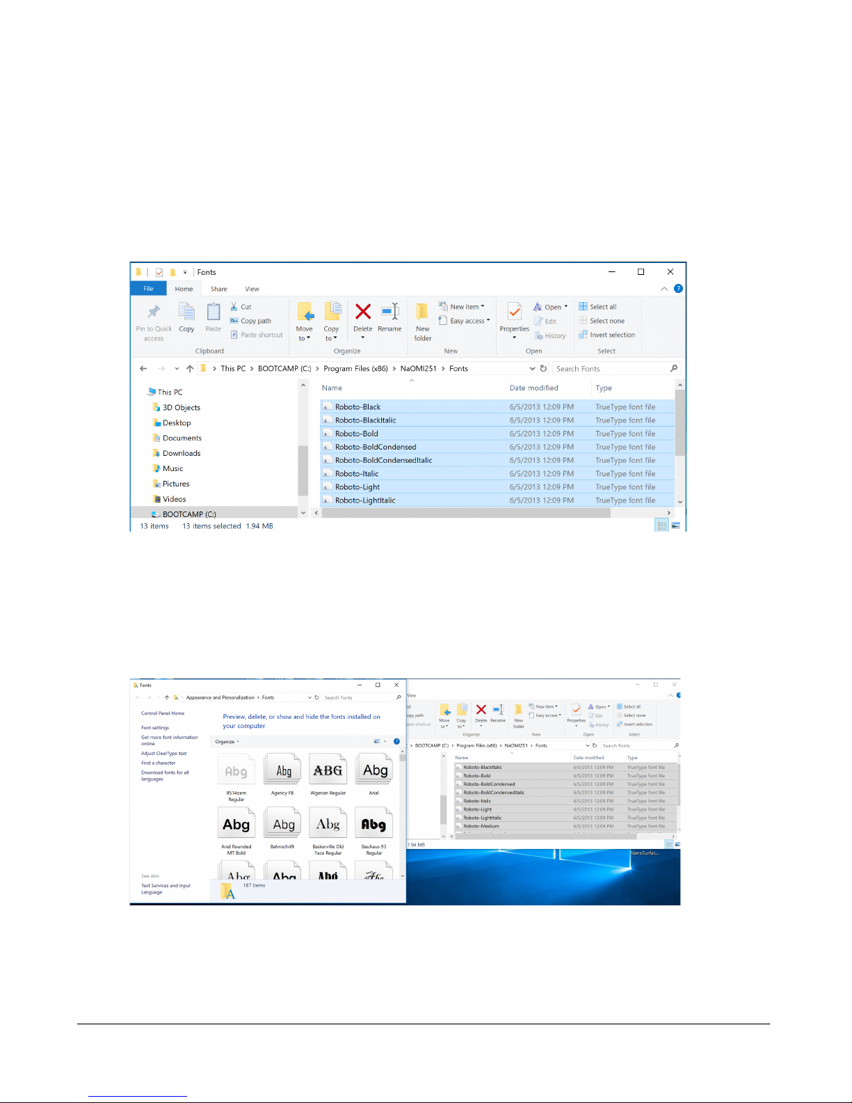Open the Control Panel Home link
The height and width of the screenshot is (1103, 852).
pyautogui.click(x=163, y=713)
